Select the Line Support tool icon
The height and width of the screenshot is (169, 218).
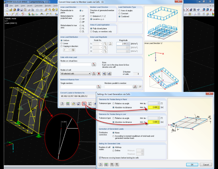coord(33,14)
